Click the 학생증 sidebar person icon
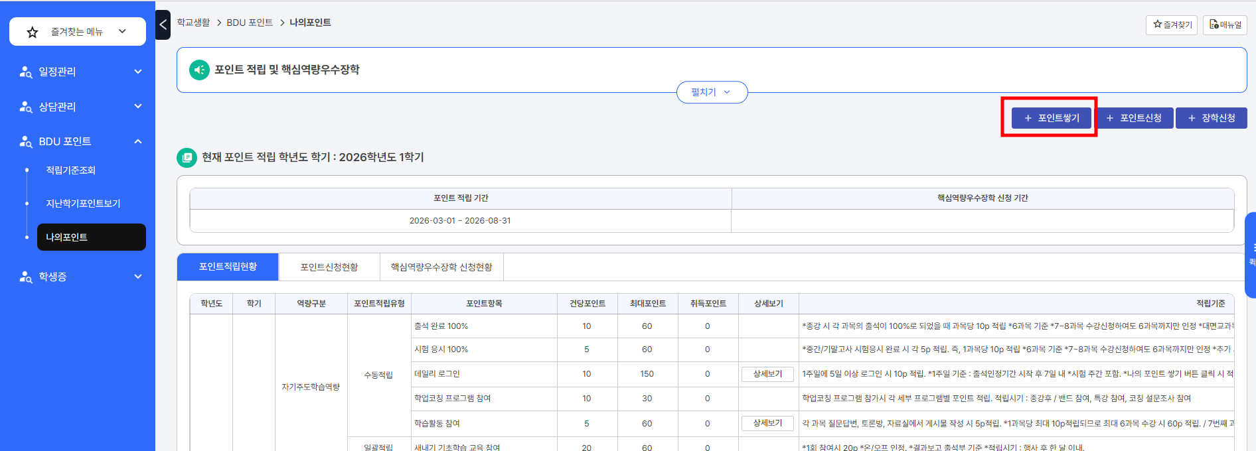 pyautogui.click(x=26, y=277)
